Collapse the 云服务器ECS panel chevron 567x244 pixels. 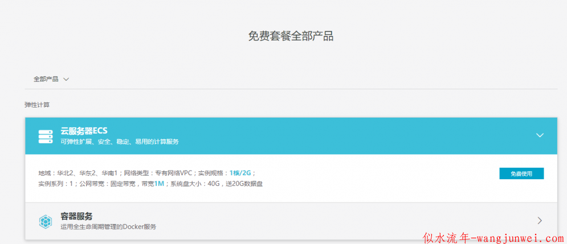click(x=540, y=135)
